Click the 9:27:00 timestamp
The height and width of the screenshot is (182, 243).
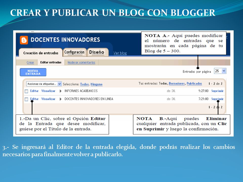coord(203,91)
